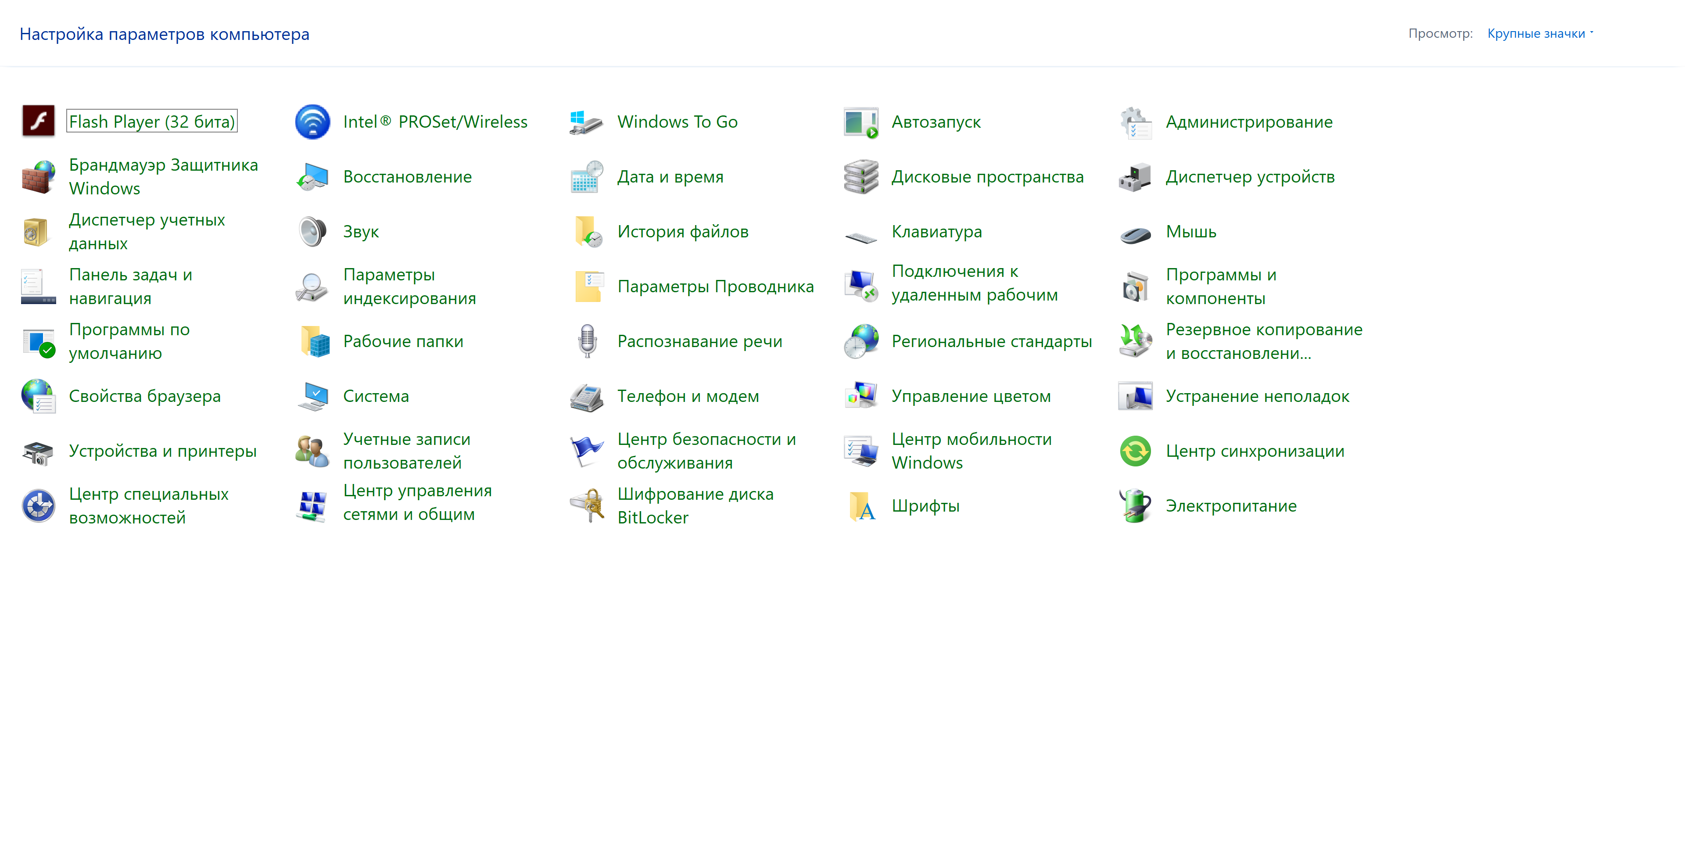Image resolution: width=1685 pixels, height=842 pixels.
Task: Open the Центр безопасности и обслуживания flag icon
Action: (586, 451)
